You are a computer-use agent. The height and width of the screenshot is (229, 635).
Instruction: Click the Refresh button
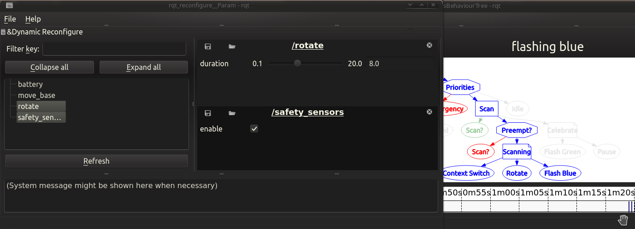click(96, 161)
